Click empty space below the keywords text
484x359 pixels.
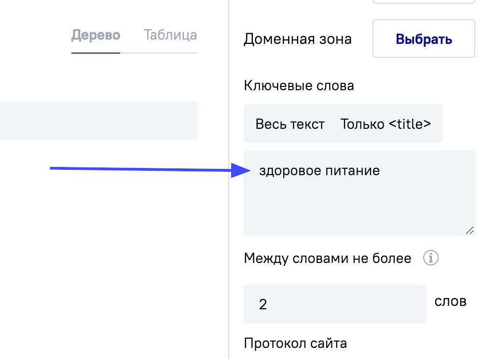(357, 207)
